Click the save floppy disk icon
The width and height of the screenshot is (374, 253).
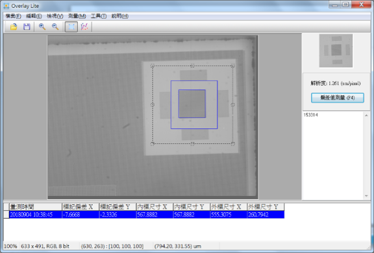coord(27,27)
